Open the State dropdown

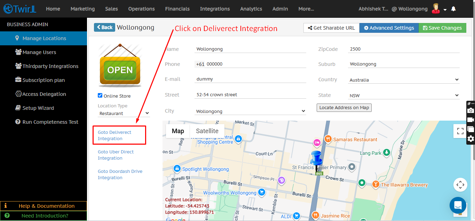pyautogui.click(x=404, y=95)
